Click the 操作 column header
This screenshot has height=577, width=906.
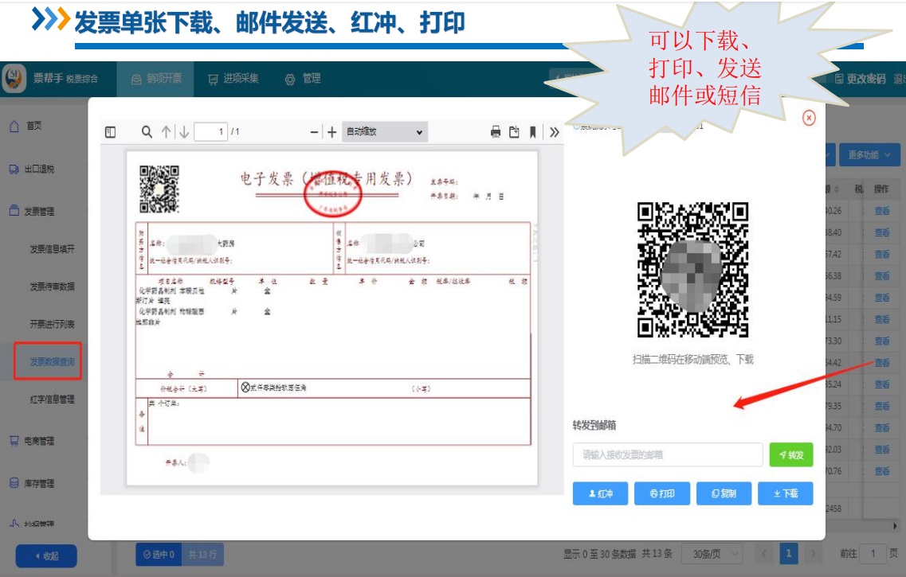coord(881,189)
